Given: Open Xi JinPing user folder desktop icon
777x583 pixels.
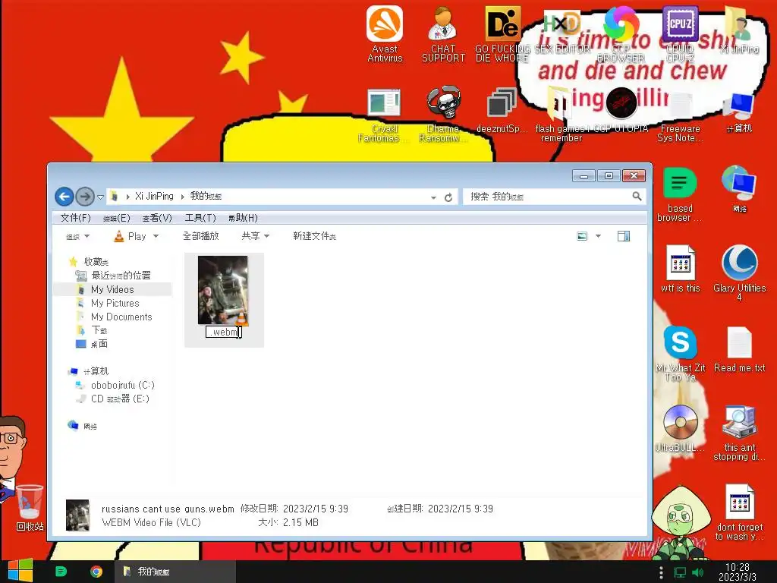Looking at the screenshot, I should tap(739, 30).
